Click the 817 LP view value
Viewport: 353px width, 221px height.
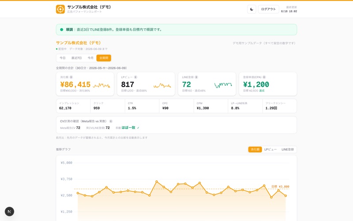128,84
